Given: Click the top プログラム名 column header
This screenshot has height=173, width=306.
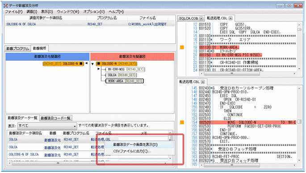Looking at the screenshot, I should [107, 18].
